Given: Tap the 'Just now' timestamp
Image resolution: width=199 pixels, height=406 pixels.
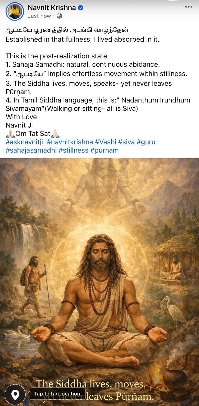Looking at the screenshot, I should (x=39, y=16).
